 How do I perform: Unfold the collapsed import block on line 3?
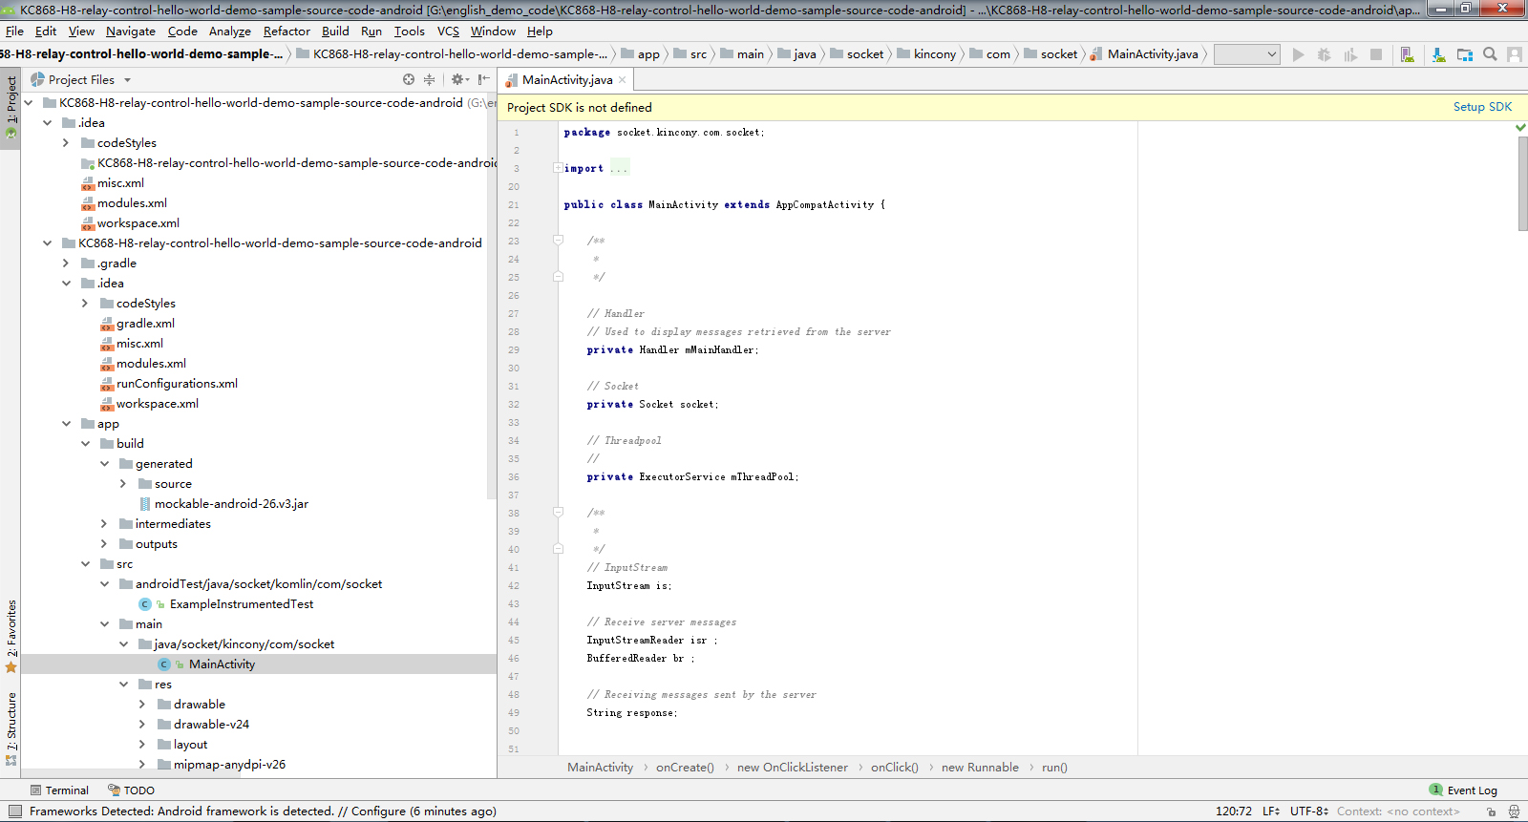point(558,168)
